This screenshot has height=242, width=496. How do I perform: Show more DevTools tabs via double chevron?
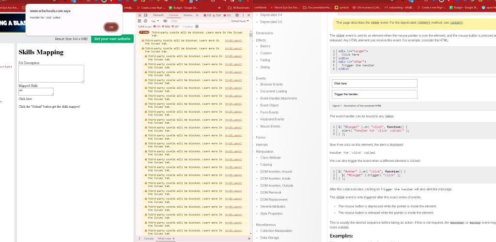coord(197,15)
